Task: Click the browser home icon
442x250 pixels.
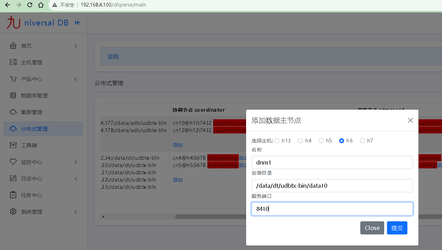Action: coord(41,5)
